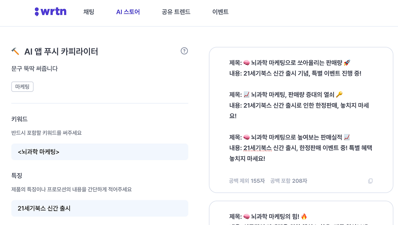Open the help tooltip via the question mark icon
The height and width of the screenshot is (225, 398).
184,51
